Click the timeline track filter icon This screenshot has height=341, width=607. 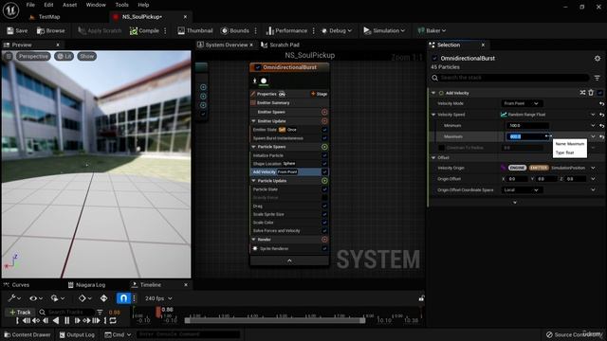point(100,312)
